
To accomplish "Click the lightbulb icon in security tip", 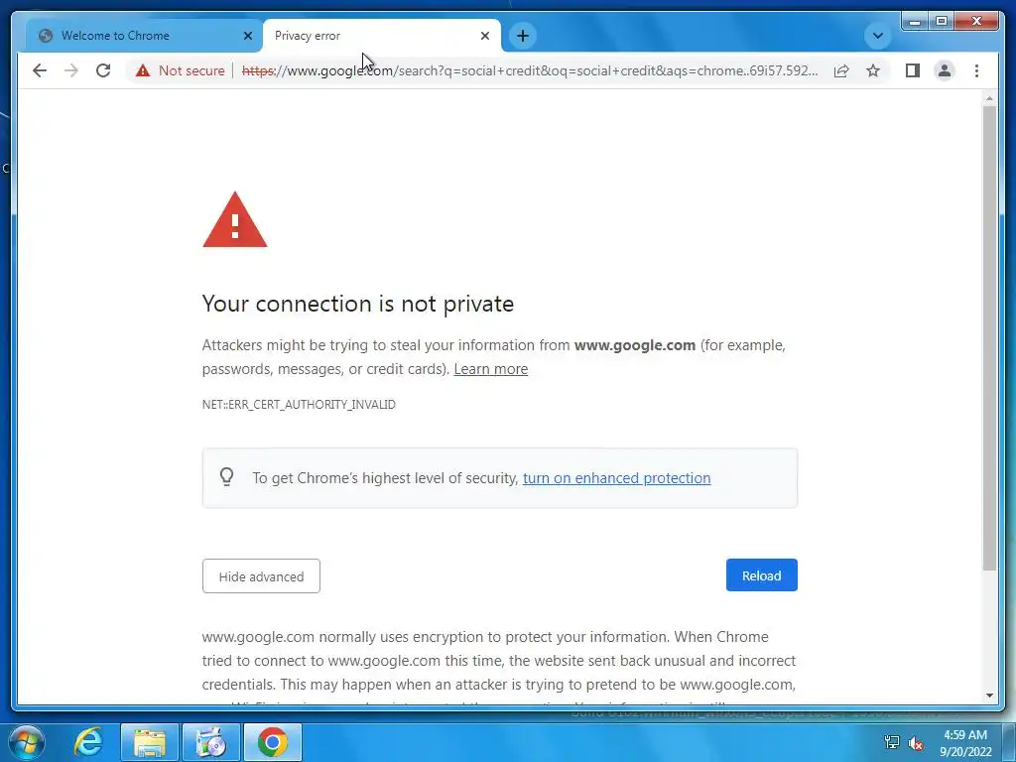I will [226, 477].
